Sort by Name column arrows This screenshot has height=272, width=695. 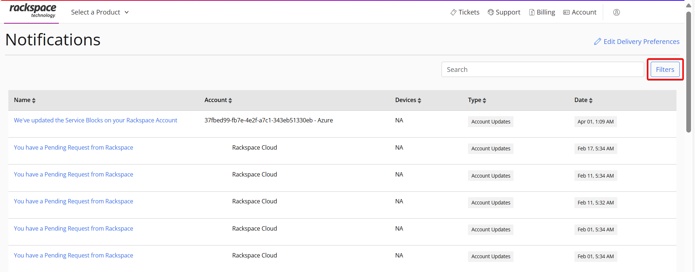tap(34, 101)
